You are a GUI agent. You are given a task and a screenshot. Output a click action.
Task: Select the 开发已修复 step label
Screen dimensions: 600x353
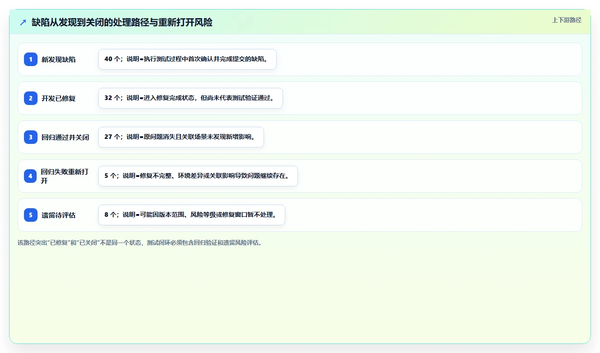pos(59,99)
